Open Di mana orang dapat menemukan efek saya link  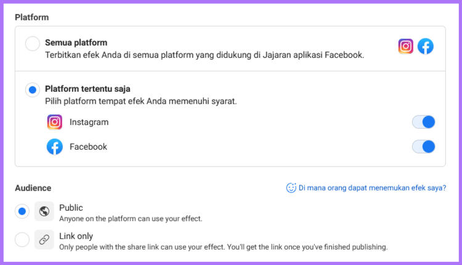pyautogui.click(x=372, y=188)
